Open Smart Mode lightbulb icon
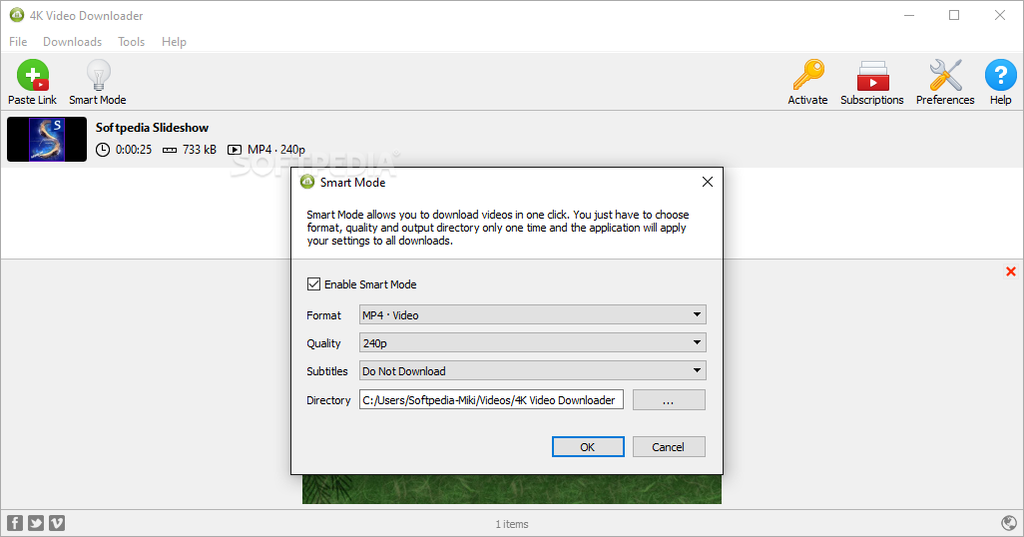Image resolution: width=1024 pixels, height=537 pixels. [x=98, y=77]
